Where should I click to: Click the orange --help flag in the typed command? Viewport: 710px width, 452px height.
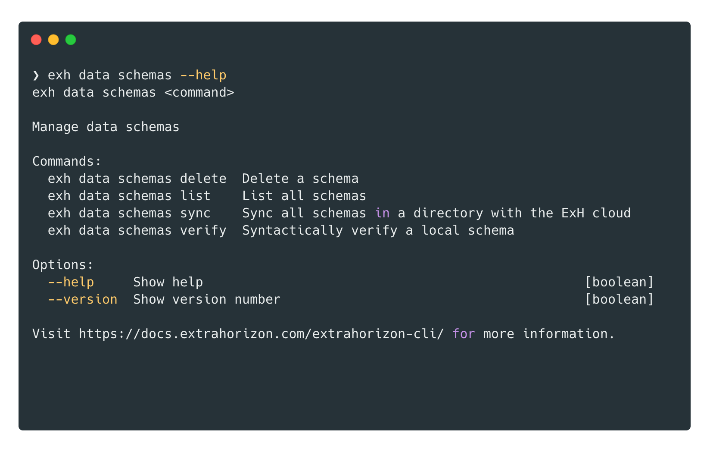click(x=203, y=75)
